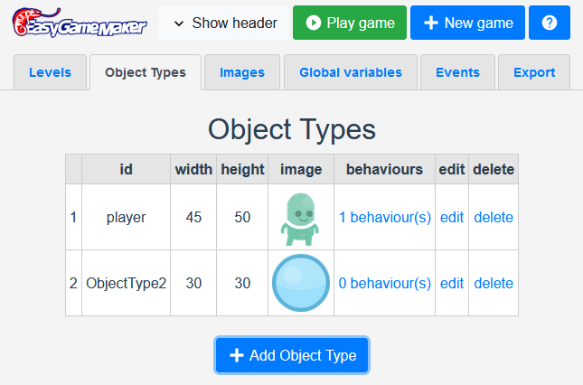
Task: Edit the player object type
Action: tap(451, 218)
